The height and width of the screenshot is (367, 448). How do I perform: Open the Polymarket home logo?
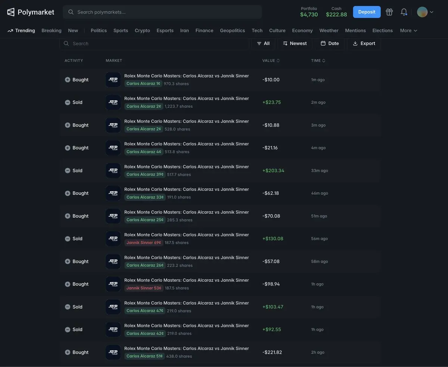coord(31,12)
